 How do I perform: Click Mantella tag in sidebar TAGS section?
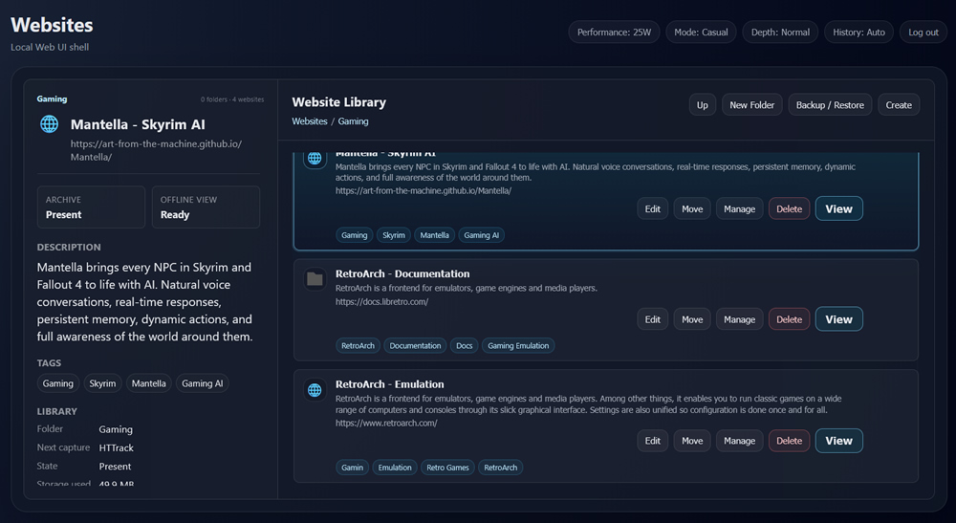coord(149,383)
